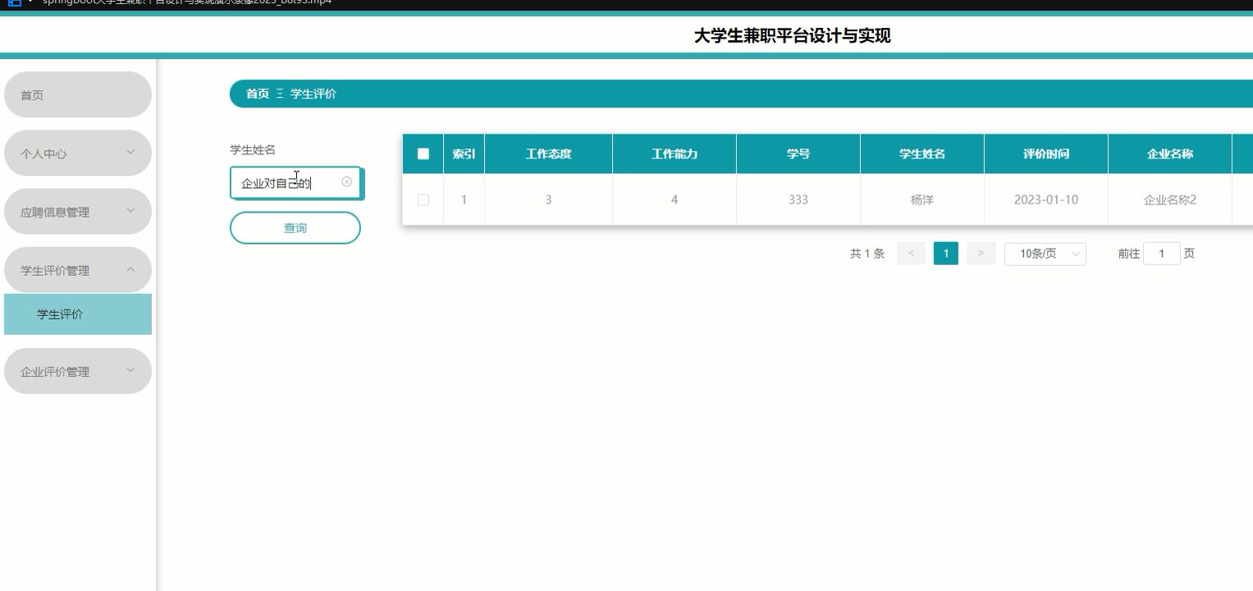Click the 首页 breadcrumb link
Screen dimensions: 1253x591
257,94
